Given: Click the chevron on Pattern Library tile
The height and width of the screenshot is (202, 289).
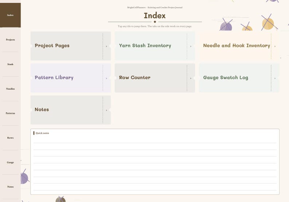Looking at the screenshot, I should 107,78.
